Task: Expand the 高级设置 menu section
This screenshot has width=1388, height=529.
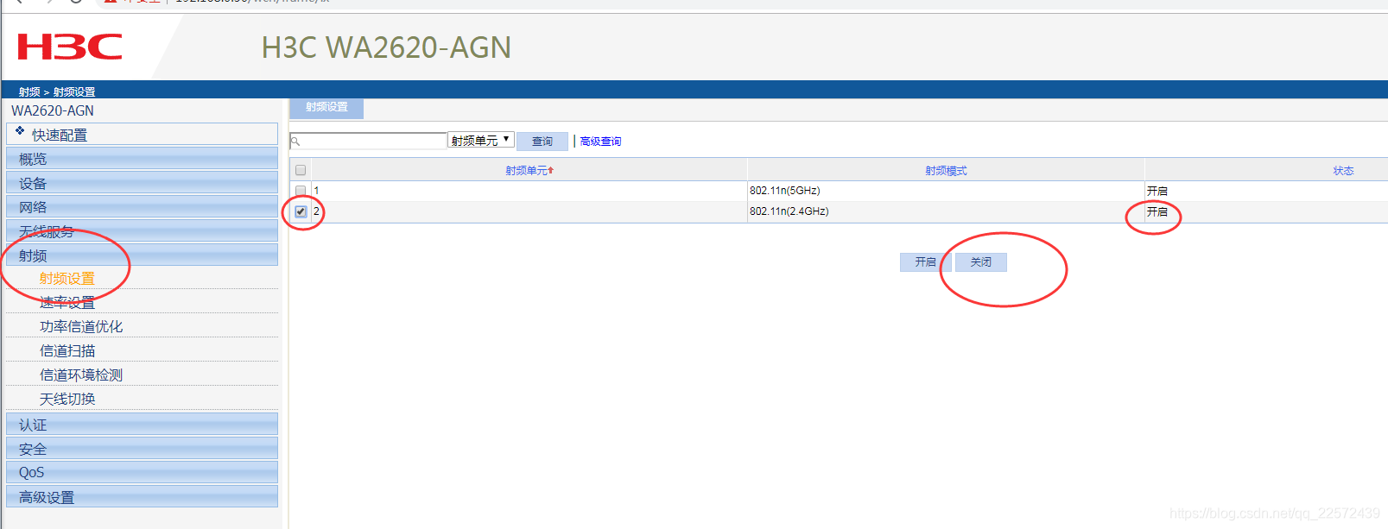Action: (x=143, y=497)
